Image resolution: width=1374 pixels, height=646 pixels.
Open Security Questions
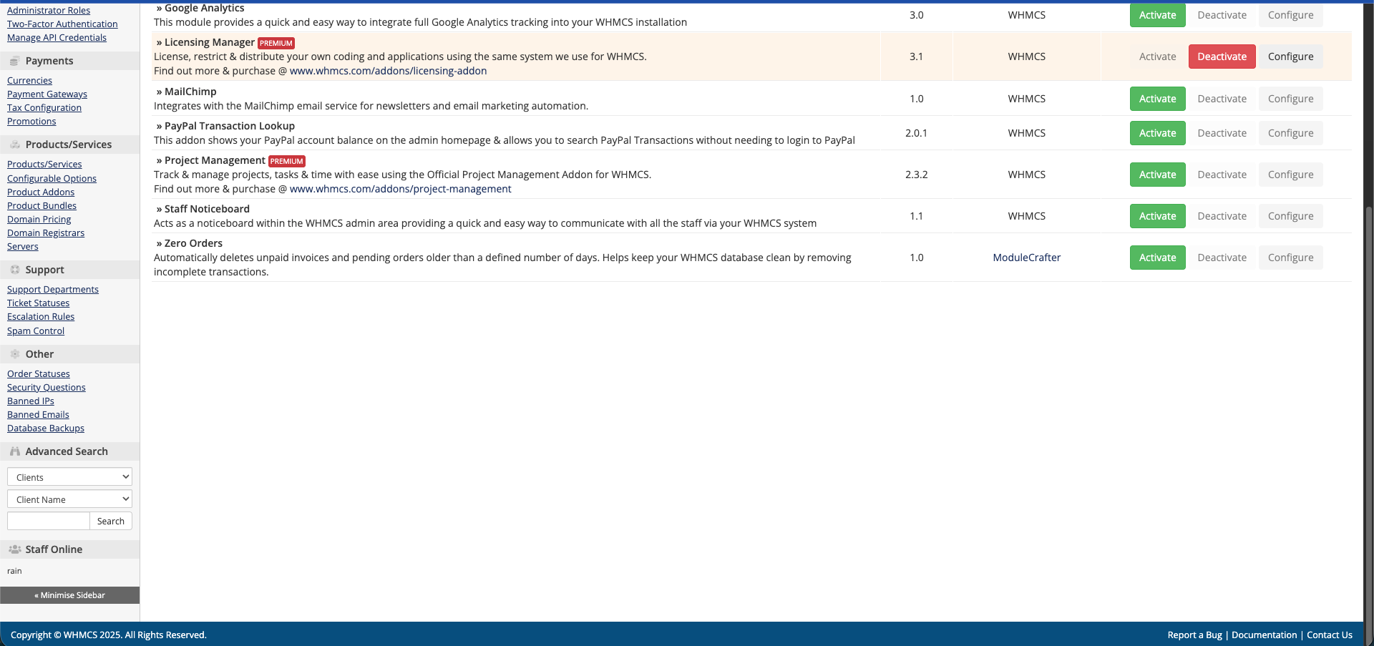point(47,388)
